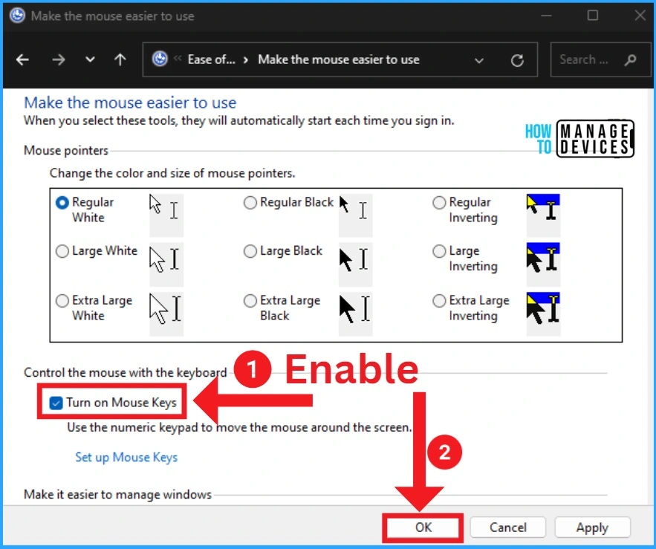The image size is (656, 549).
Task: Click the Regular Black pointer preview image
Action: click(x=355, y=215)
